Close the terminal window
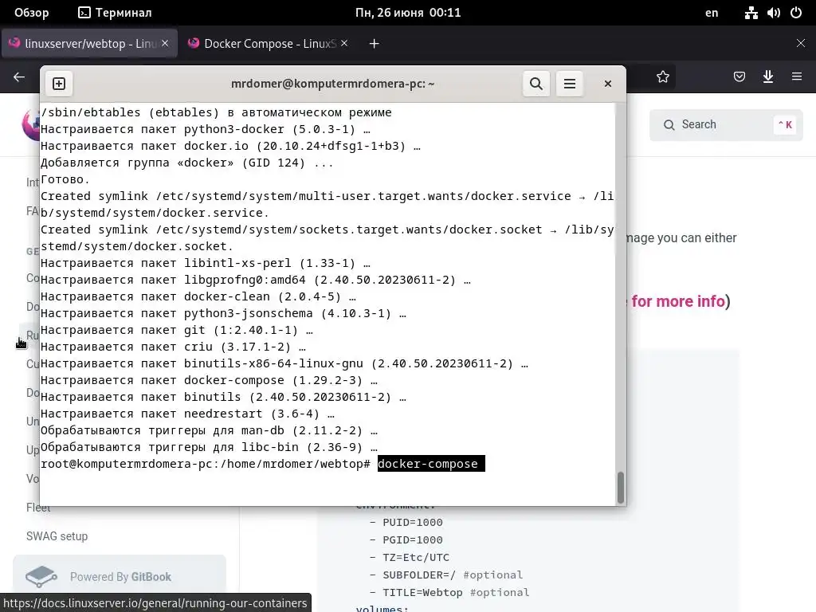This screenshot has width=816, height=612. click(x=607, y=84)
